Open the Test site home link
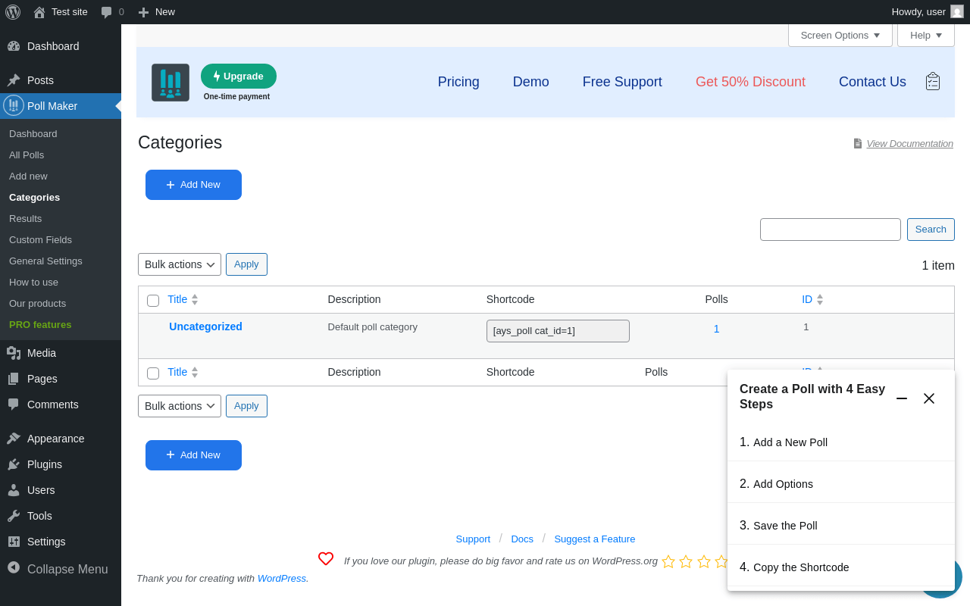This screenshot has width=970, height=606. [x=61, y=12]
